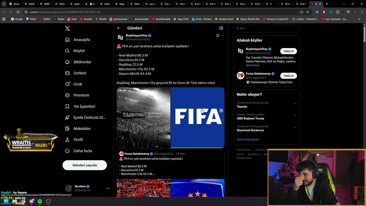Open quoted post's red crowd photo
Image resolution: width=366 pixels, height=206 pixels.
click(144, 188)
